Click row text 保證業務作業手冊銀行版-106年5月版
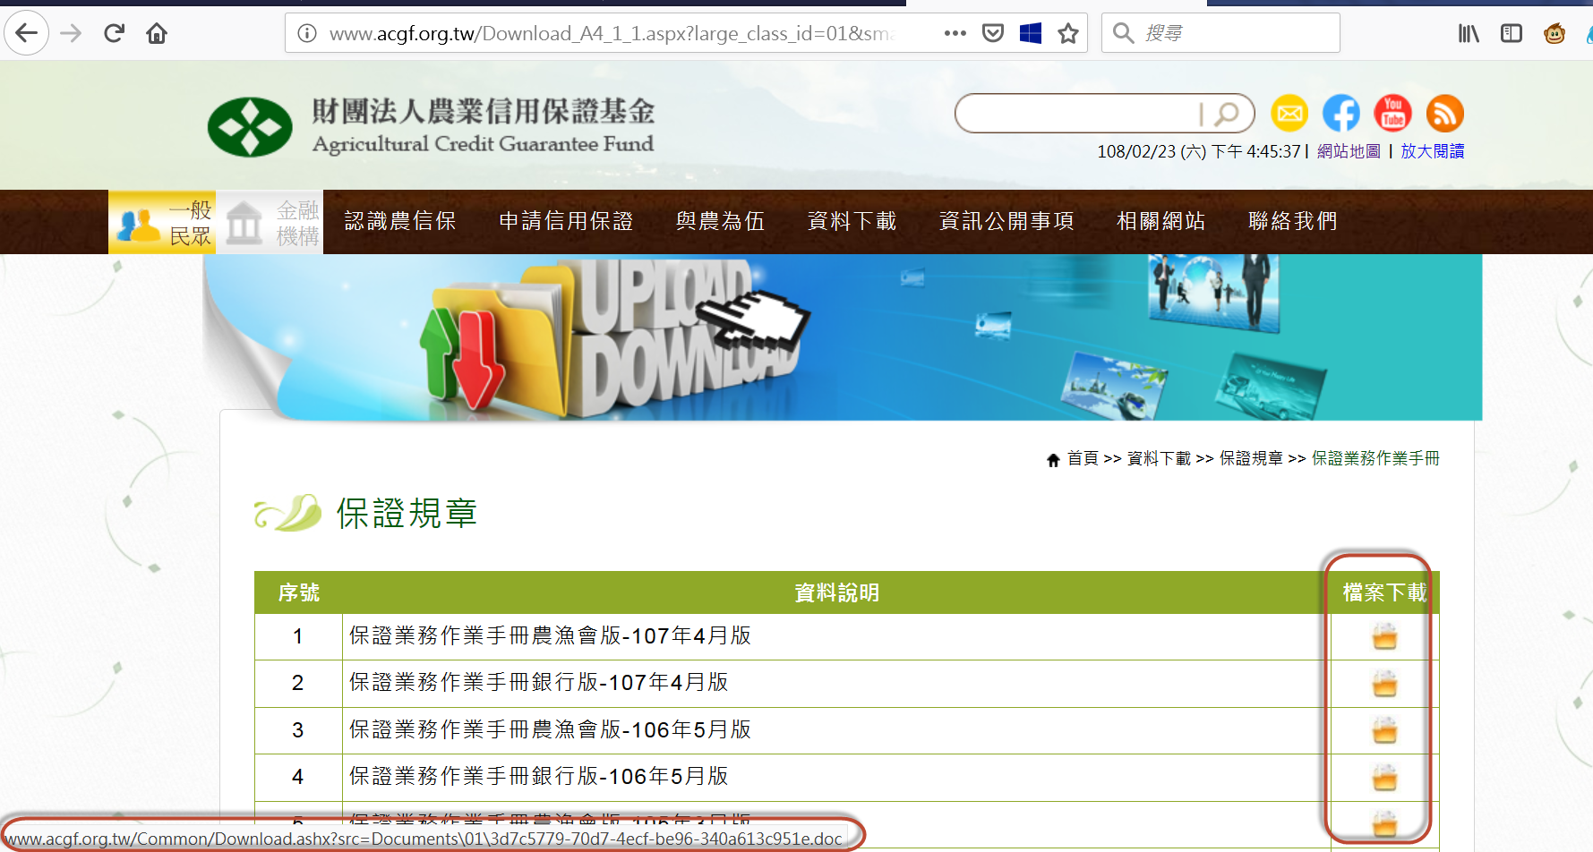This screenshot has height=852, width=1593. pos(538,777)
